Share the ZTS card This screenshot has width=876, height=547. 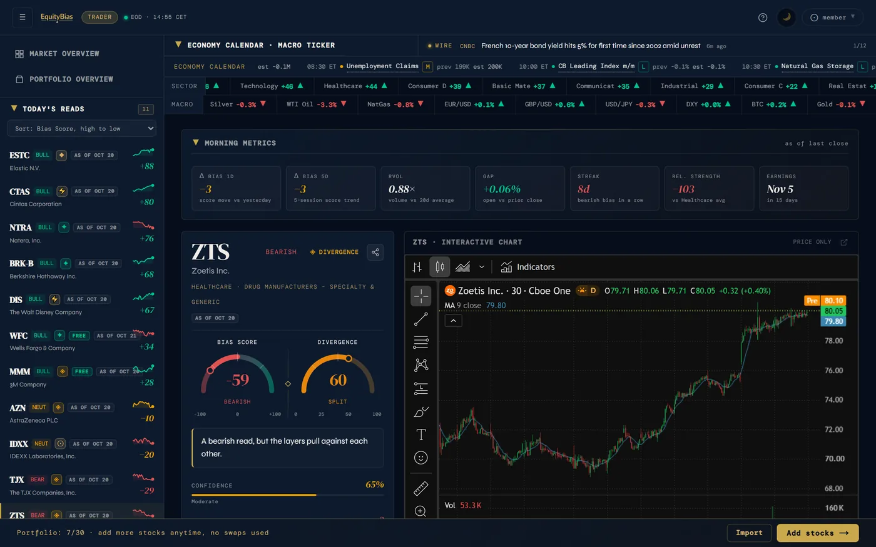375,252
